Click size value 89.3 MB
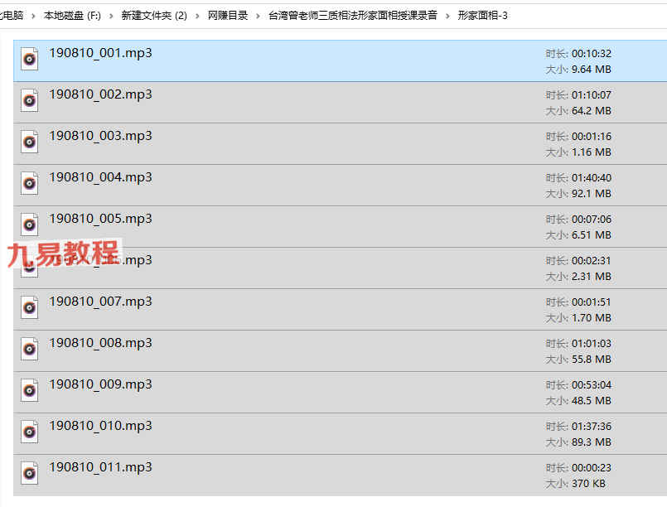 click(592, 442)
